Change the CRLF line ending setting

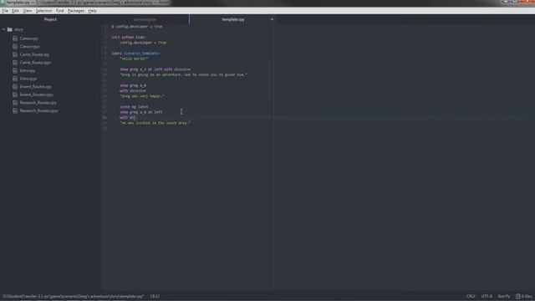[471, 296]
